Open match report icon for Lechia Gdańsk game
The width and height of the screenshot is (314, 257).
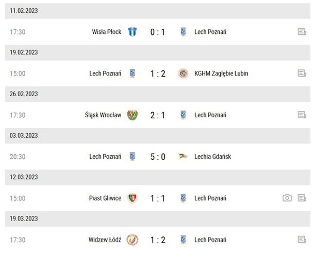click(x=302, y=156)
